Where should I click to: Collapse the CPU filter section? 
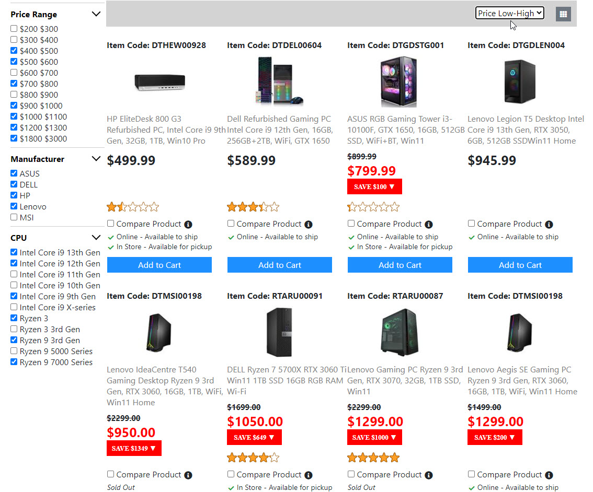tap(96, 238)
